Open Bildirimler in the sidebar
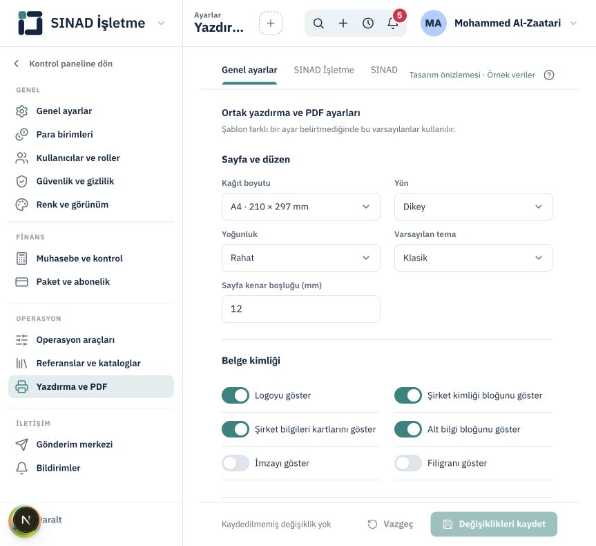Image resolution: width=596 pixels, height=546 pixels. pyautogui.click(x=91, y=468)
